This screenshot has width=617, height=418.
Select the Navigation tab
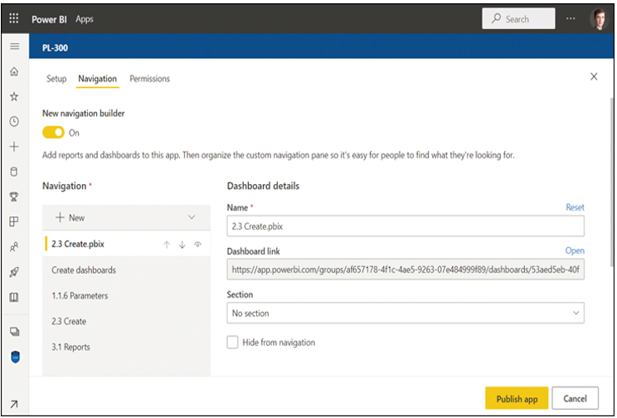(98, 79)
